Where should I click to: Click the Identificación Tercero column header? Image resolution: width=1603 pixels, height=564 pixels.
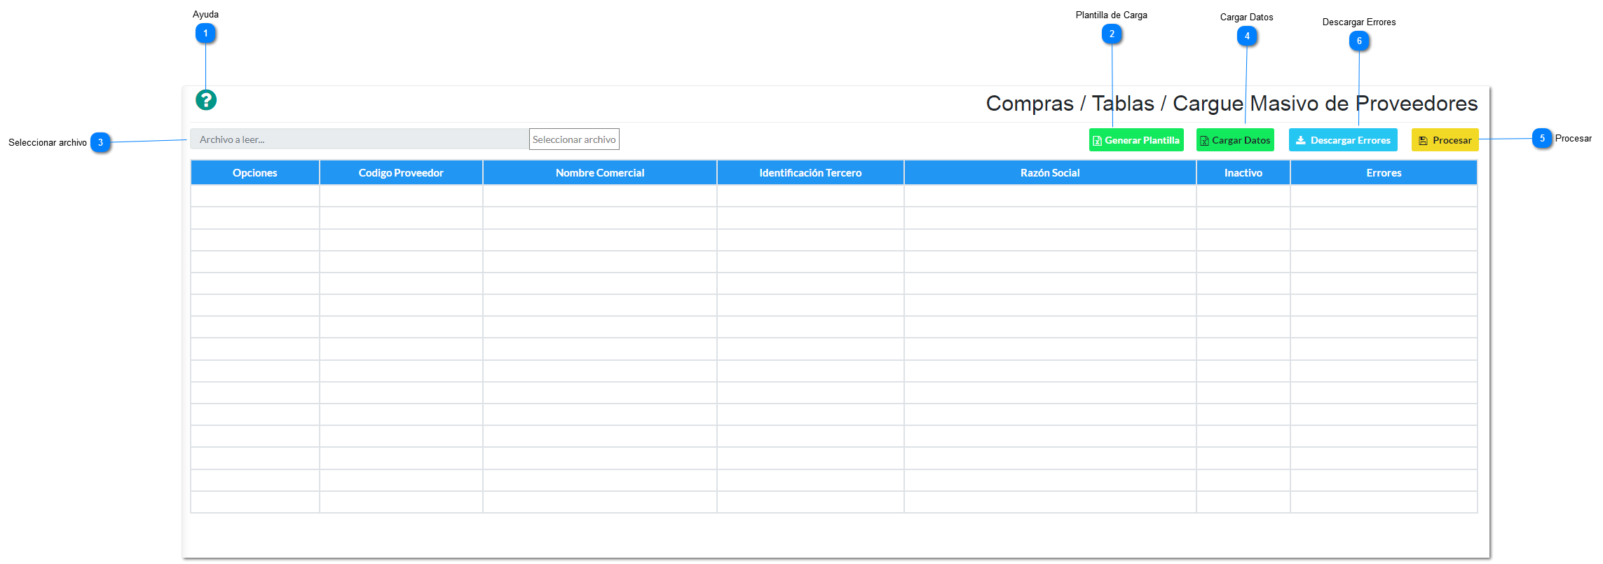click(x=810, y=173)
